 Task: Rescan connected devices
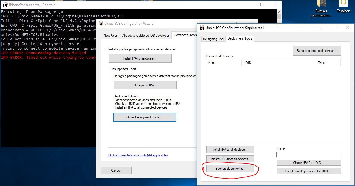[317, 50]
